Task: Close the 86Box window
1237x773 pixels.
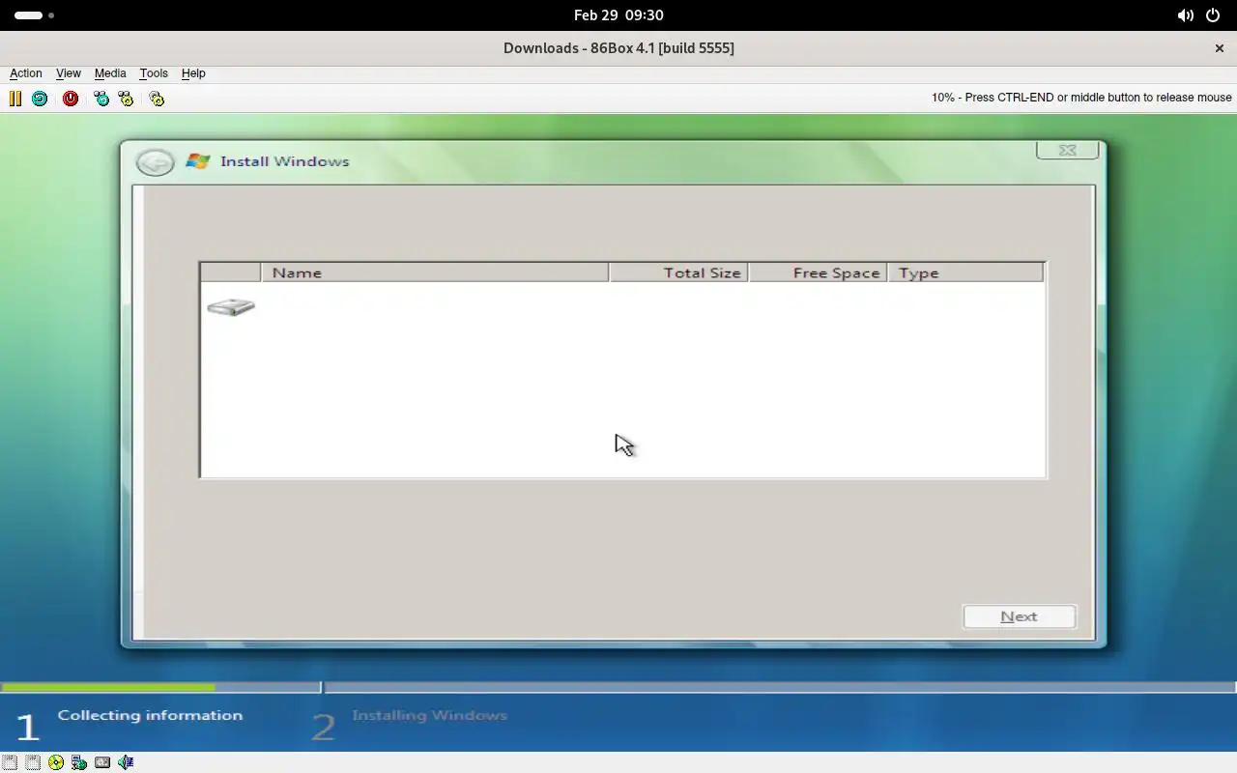Action: pos(1219,48)
